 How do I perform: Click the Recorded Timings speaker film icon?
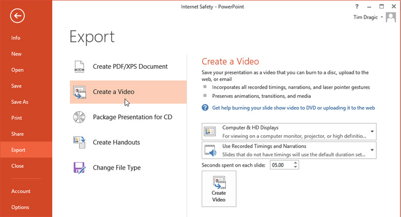tap(210, 150)
